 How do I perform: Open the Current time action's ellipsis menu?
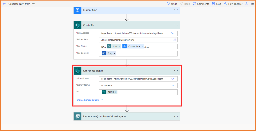(176, 10)
